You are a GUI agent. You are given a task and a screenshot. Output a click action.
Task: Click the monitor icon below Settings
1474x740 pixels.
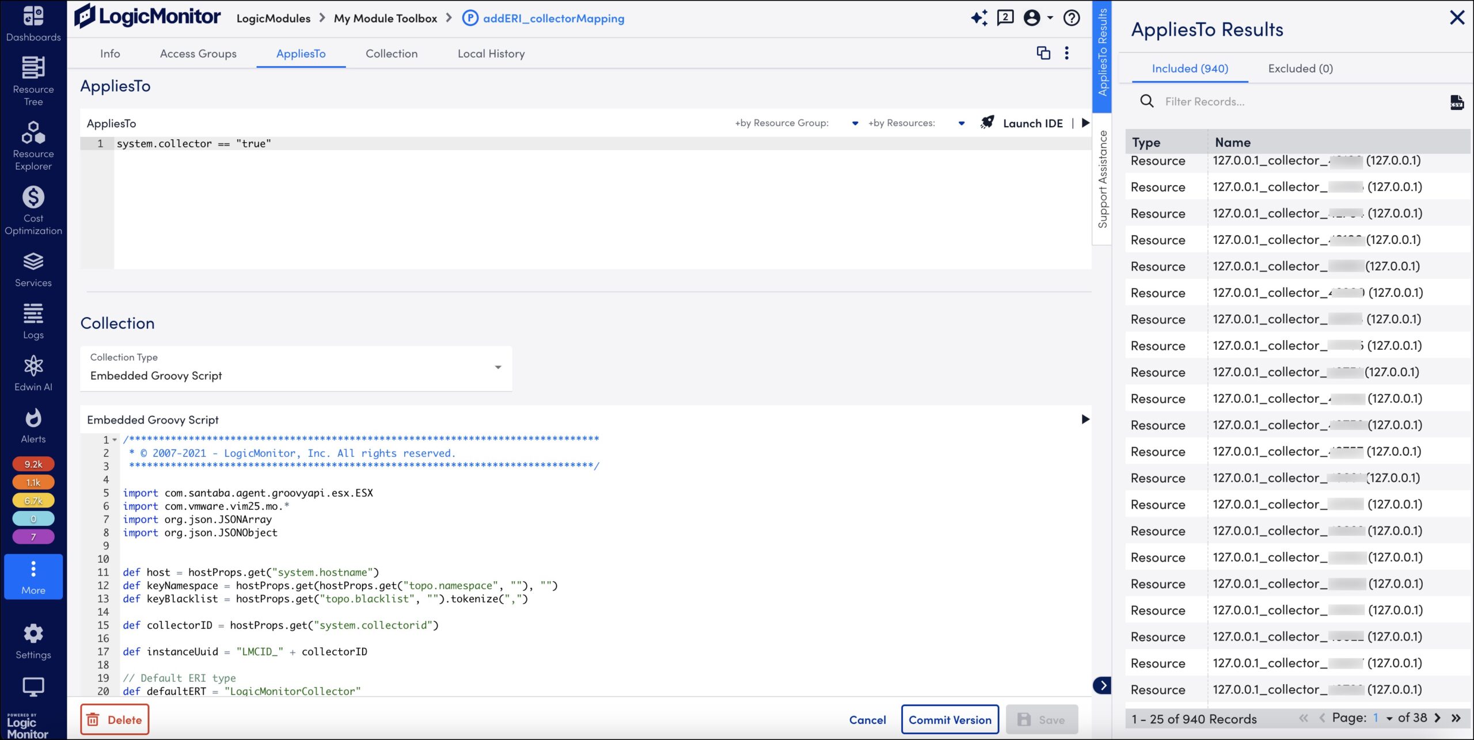(x=33, y=686)
